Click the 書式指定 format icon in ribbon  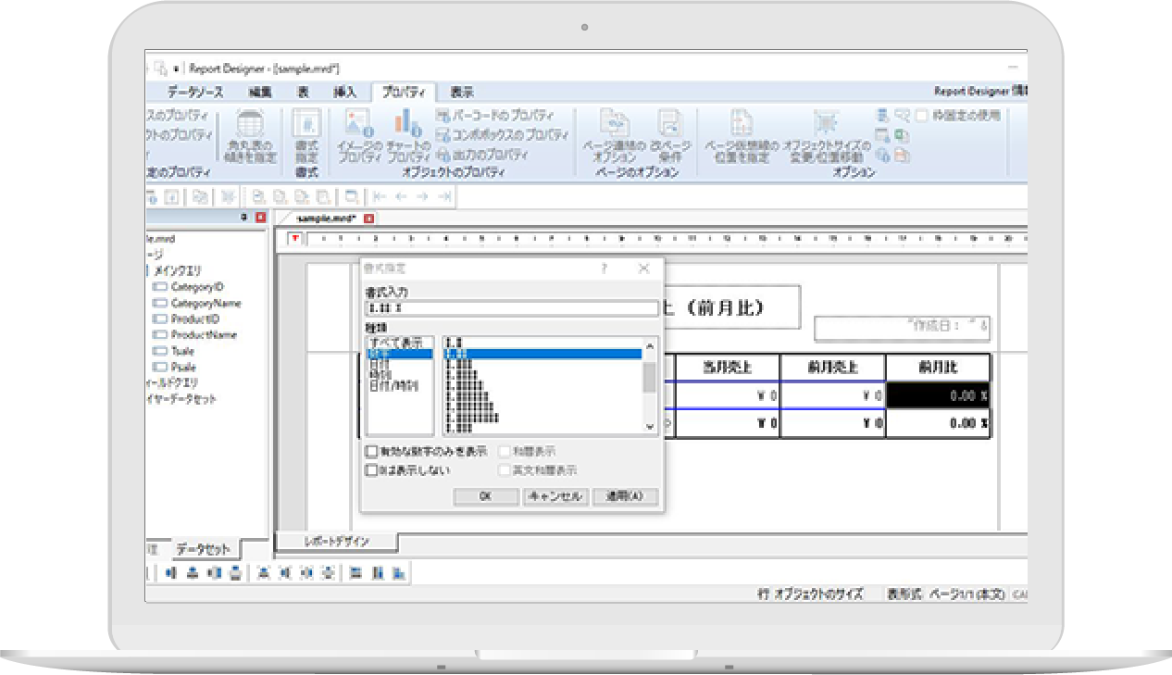click(306, 125)
